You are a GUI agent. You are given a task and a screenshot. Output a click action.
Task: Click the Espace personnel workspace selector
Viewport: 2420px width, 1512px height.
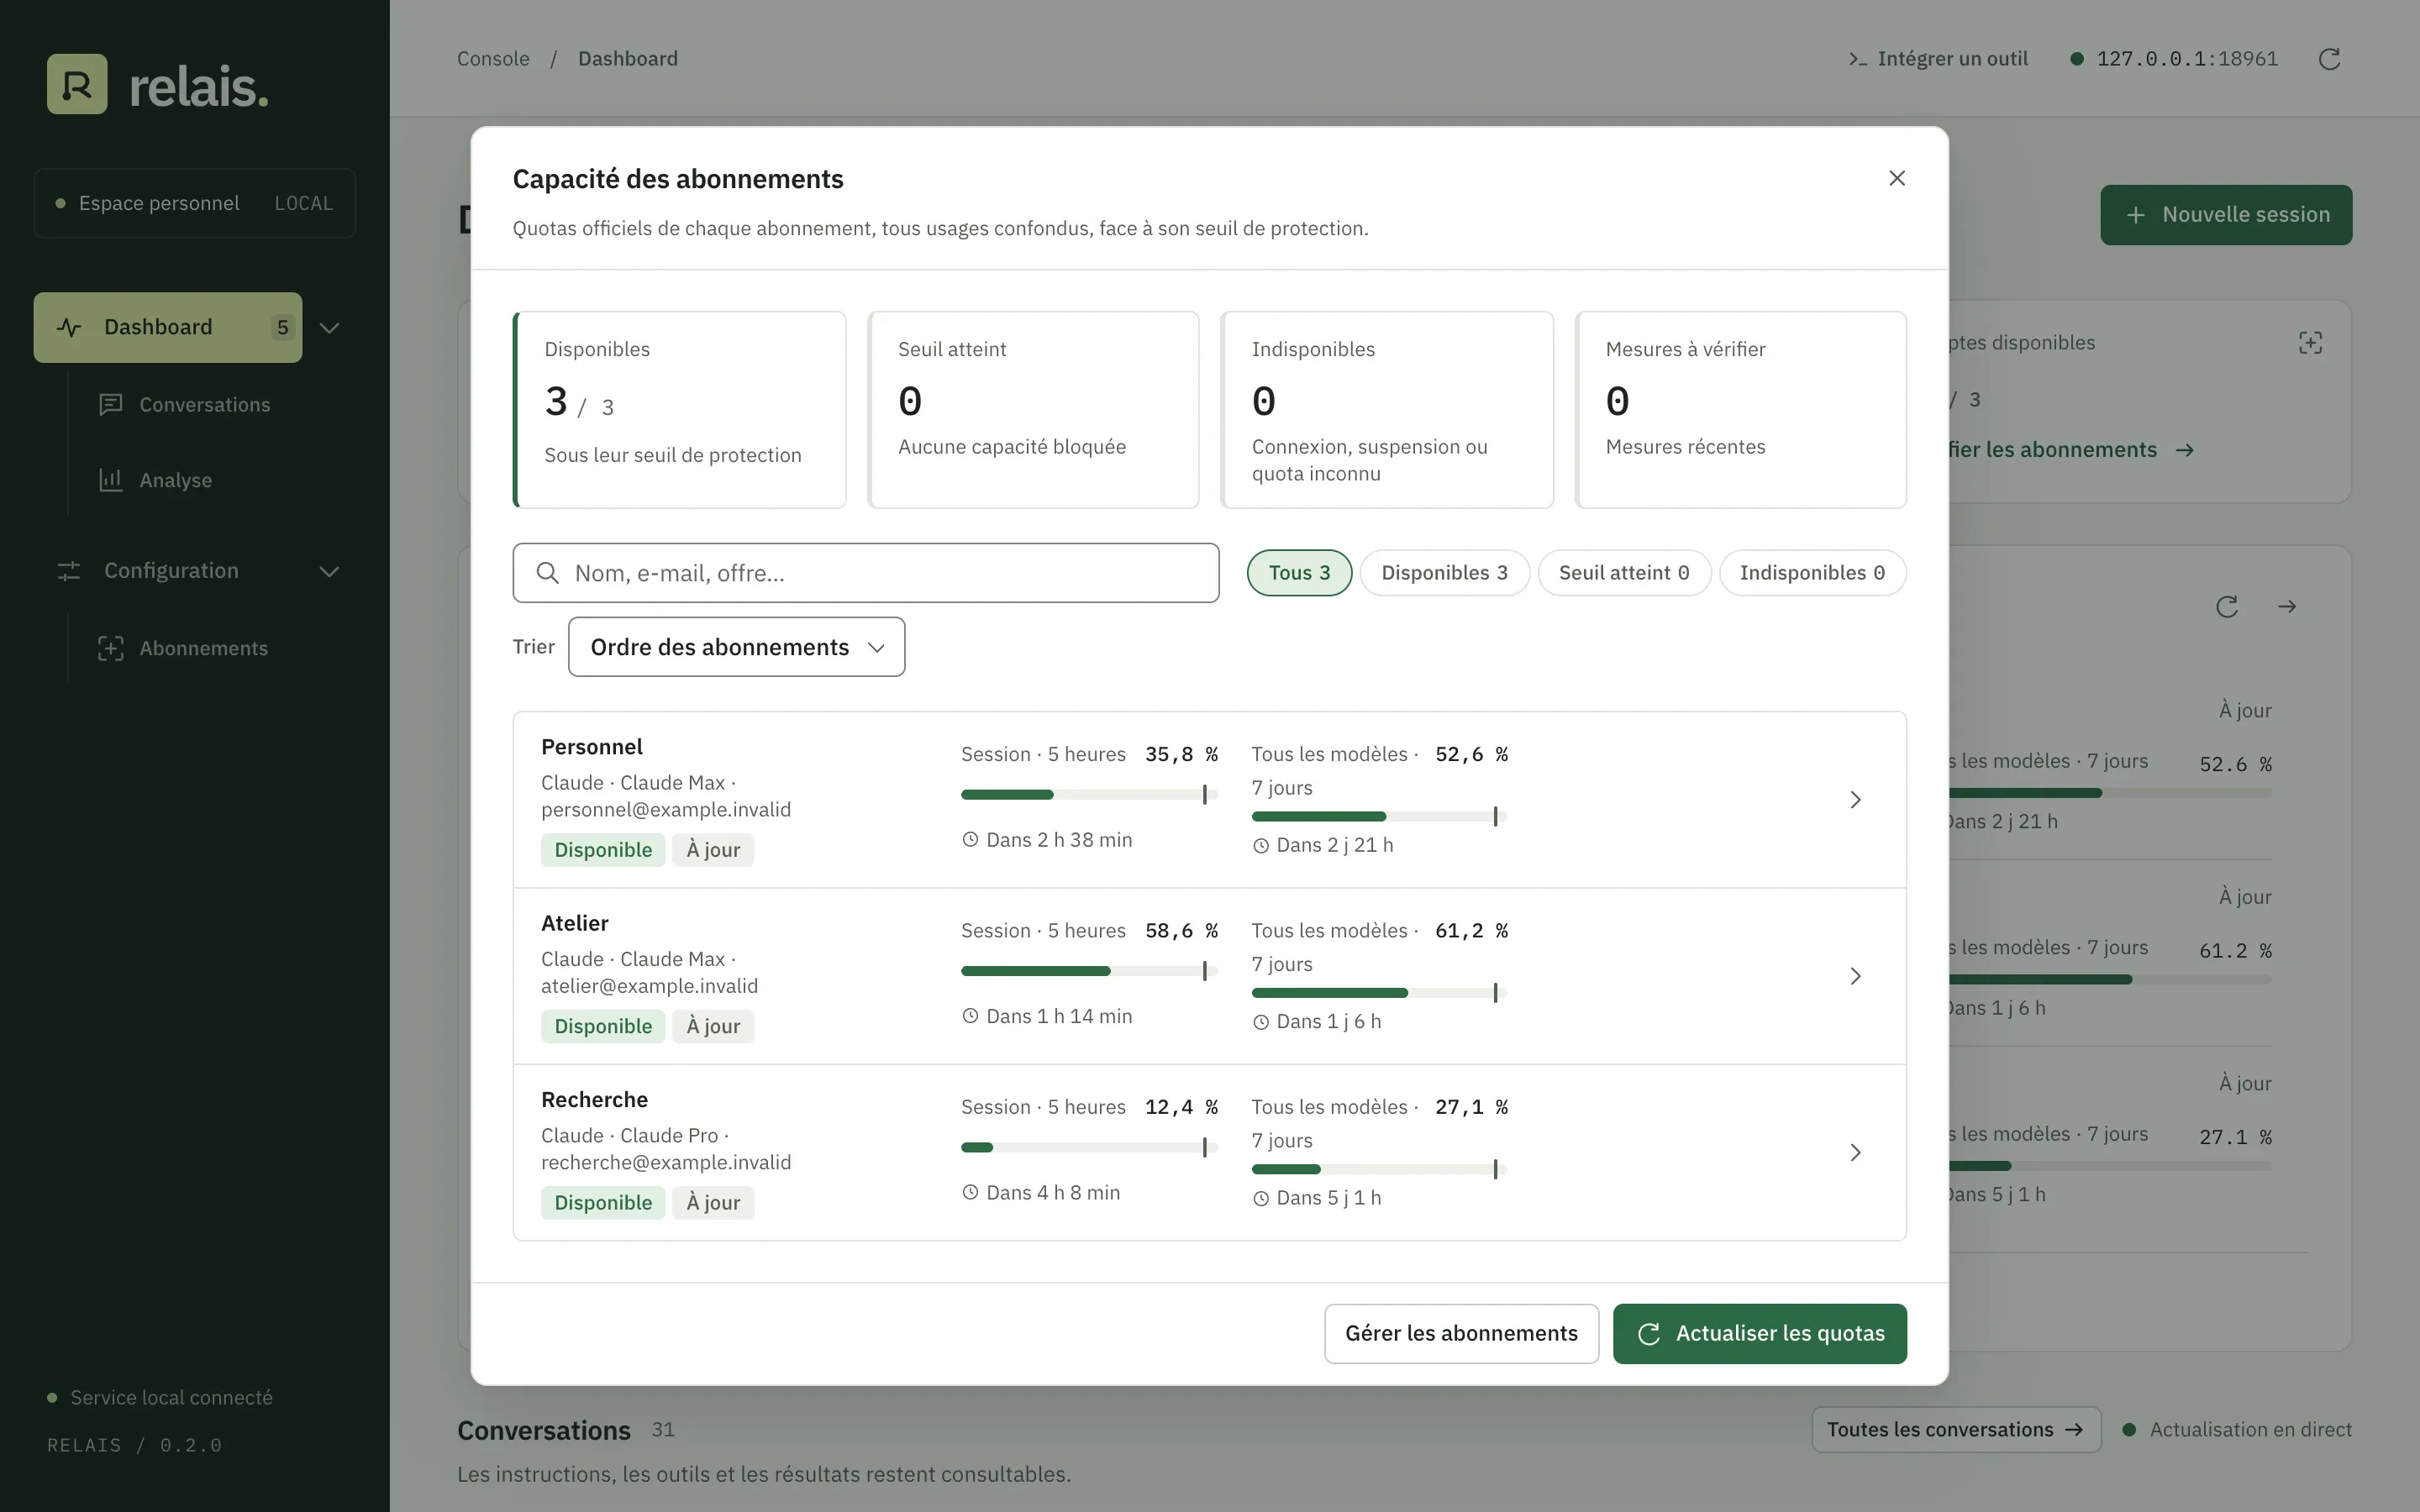pyautogui.click(x=195, y=203)
